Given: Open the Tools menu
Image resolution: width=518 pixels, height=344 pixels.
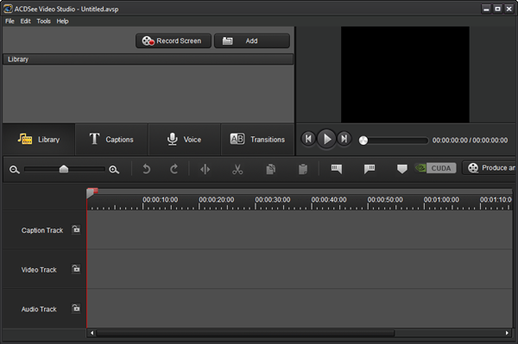Looking at the screenshot, I should tap(44, 21).
